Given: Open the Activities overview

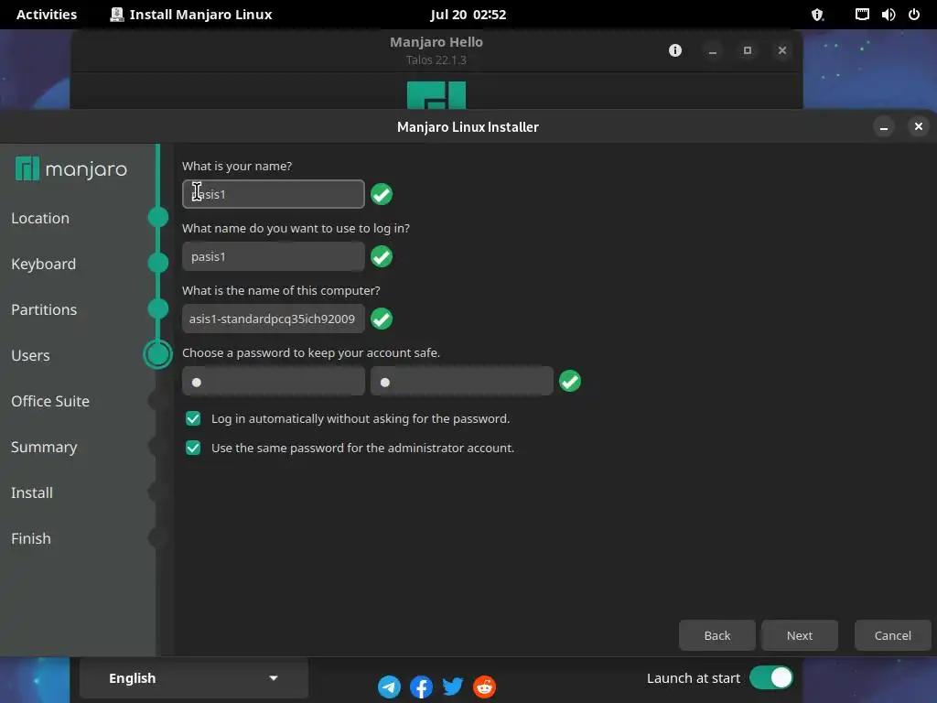Looking at the screenshot, I should (47, 15).
